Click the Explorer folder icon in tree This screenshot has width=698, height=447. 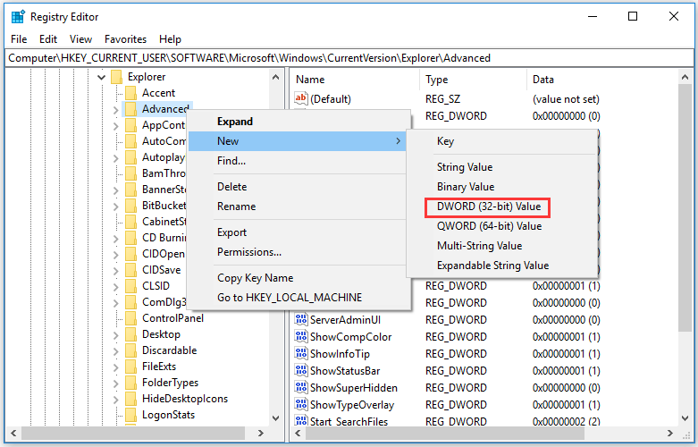tap(116, 77)
